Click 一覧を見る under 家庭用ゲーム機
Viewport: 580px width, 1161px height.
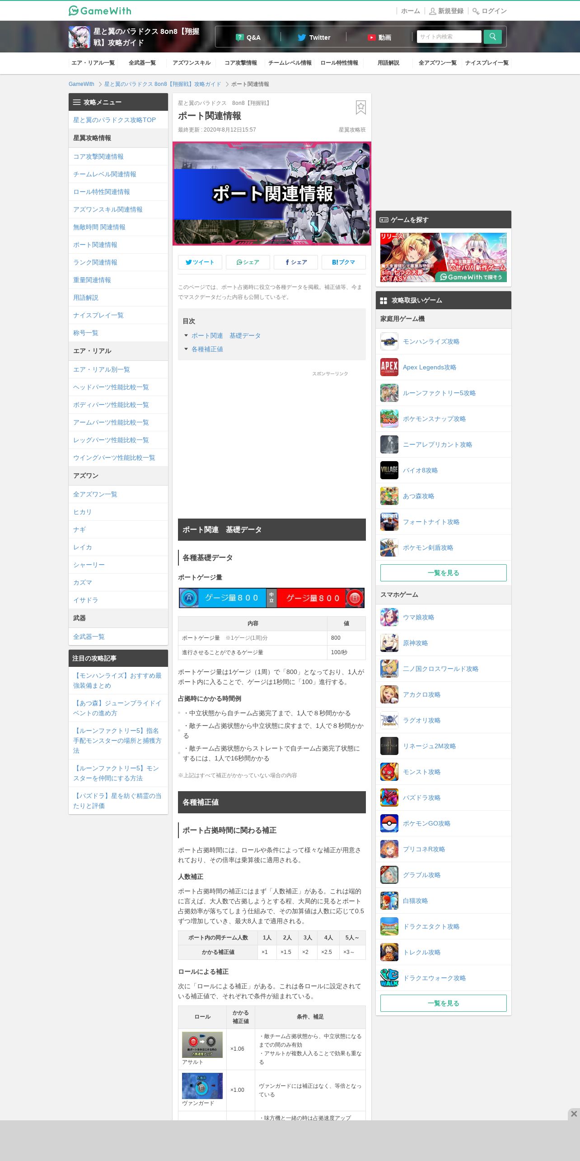[x=444, y=573]
